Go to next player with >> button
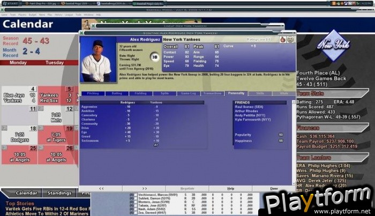Screen dimensions: 375x216 (x=144, y=189)
